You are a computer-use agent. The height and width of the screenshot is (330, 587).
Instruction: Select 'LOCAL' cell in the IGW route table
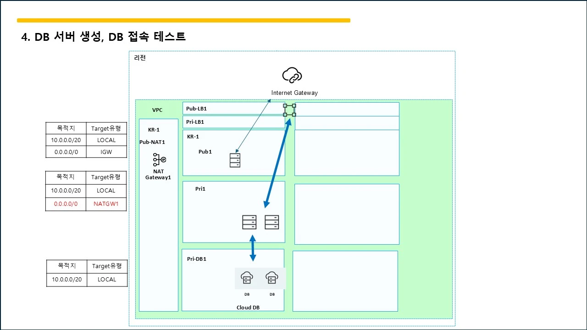tap(106, 140)
